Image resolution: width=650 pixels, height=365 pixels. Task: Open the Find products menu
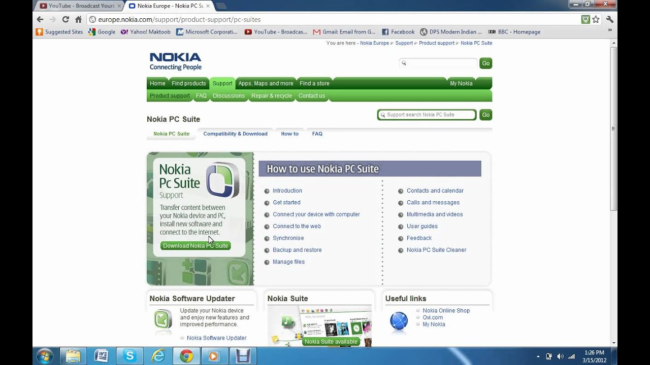coord(188,83)
